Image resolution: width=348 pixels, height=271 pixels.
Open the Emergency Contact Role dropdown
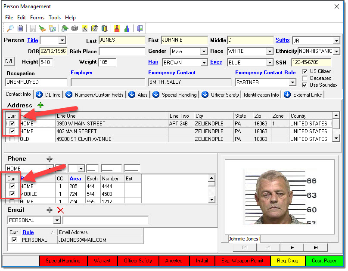tap(292, 82)
